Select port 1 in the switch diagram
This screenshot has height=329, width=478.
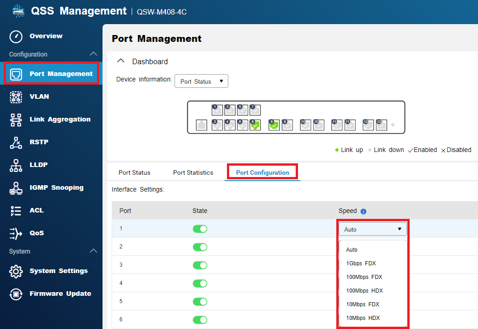click(x=217, y=110)
